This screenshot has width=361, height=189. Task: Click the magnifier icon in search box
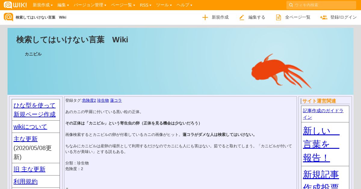[x=291, y=5]
